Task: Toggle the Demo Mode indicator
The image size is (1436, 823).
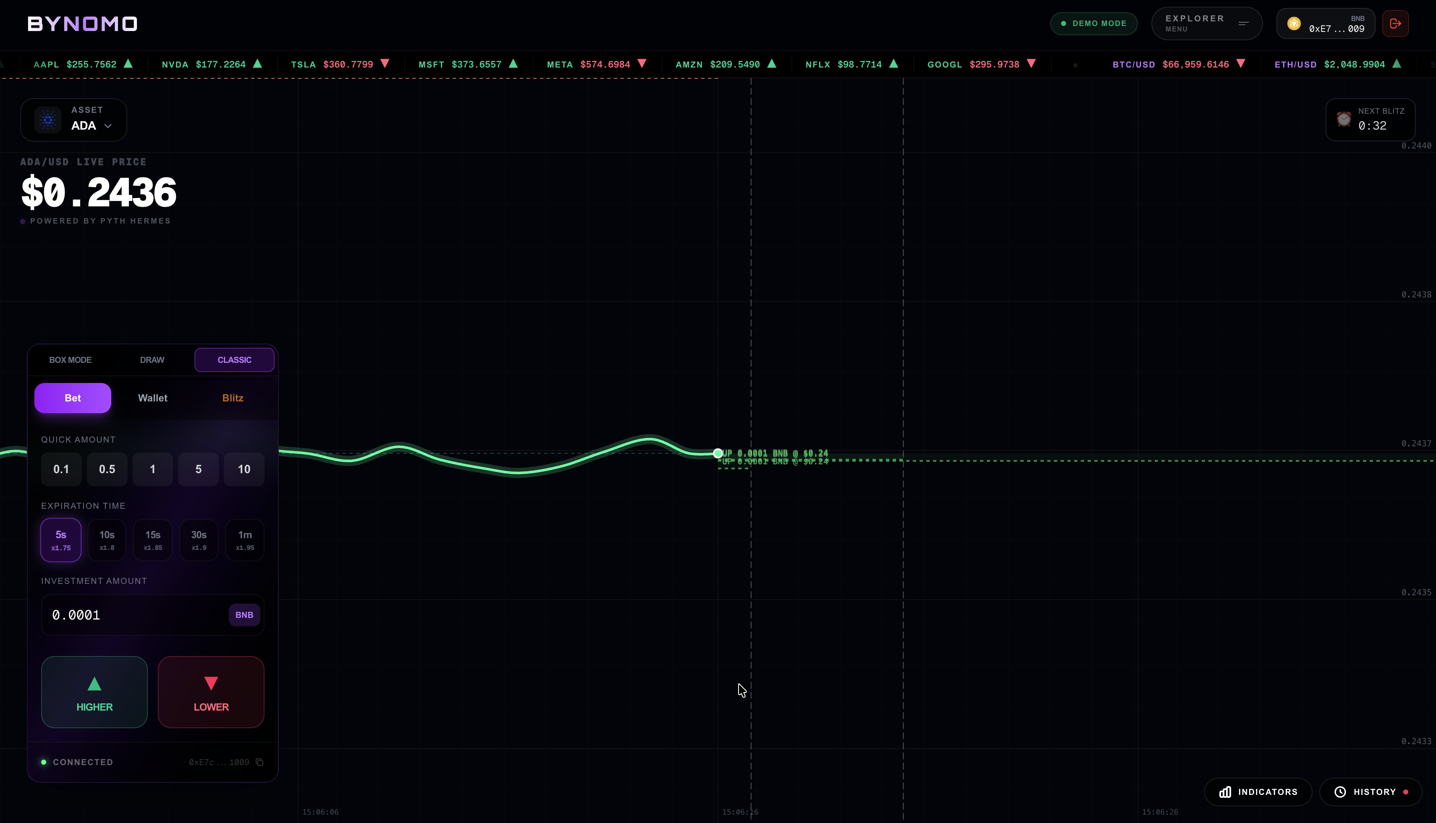Action: (x=1093, y=24)
